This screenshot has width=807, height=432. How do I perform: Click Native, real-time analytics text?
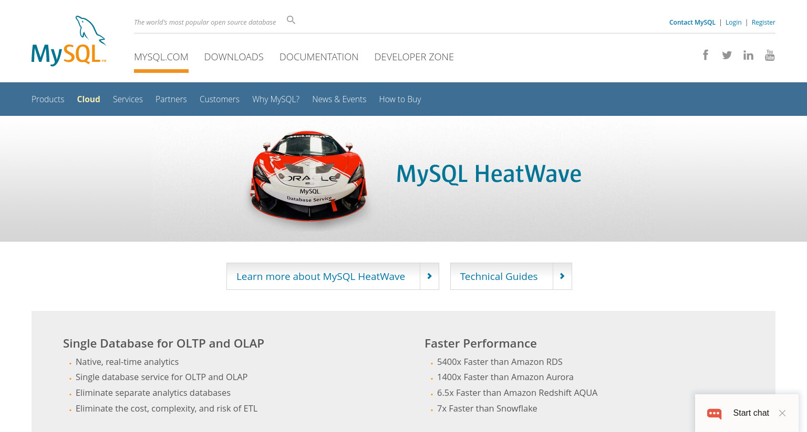coord(127,362)
